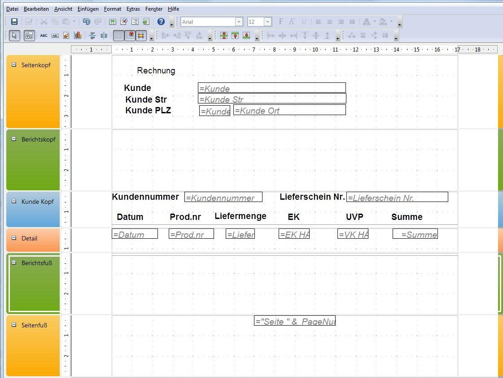Insert an Image using the picture icon
503x378 pixels.
[66, 35]
